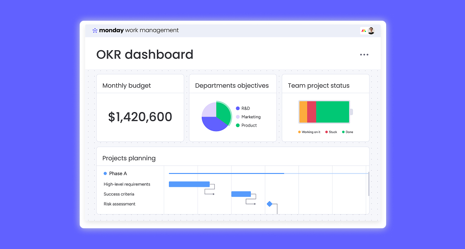Select the milestone diamond on the Gantt chart

click(x=270, y=203)
